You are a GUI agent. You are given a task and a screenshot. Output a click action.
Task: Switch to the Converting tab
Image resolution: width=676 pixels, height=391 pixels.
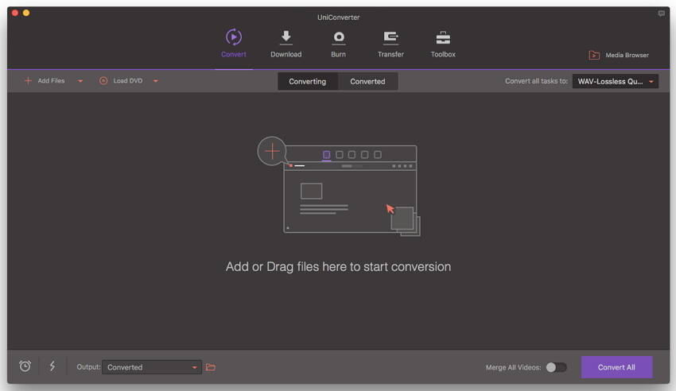[308, 81]
